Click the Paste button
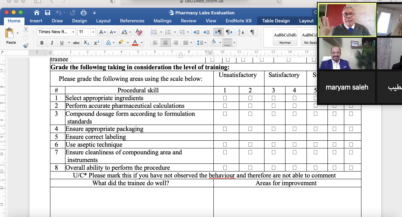This screenshot has width=402, height=217. click(10, 36)
